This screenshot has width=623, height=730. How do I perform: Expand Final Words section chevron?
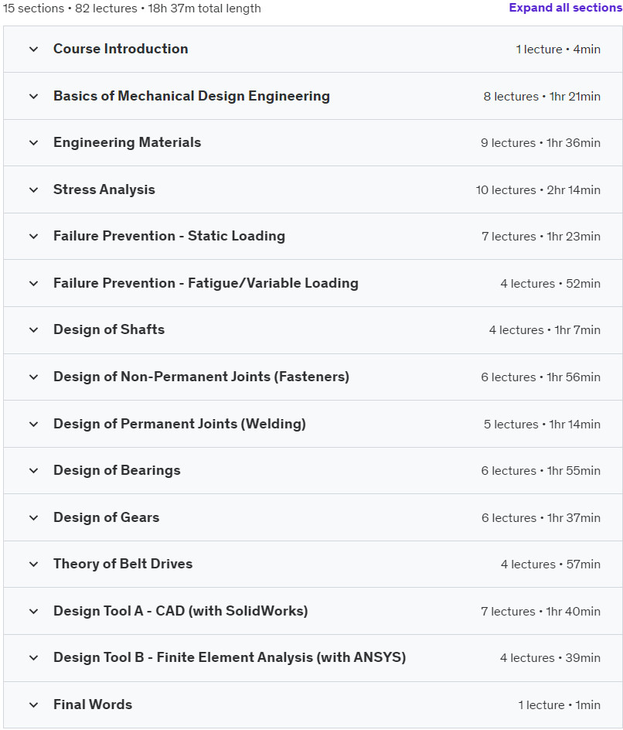click(x=33, y=704)
